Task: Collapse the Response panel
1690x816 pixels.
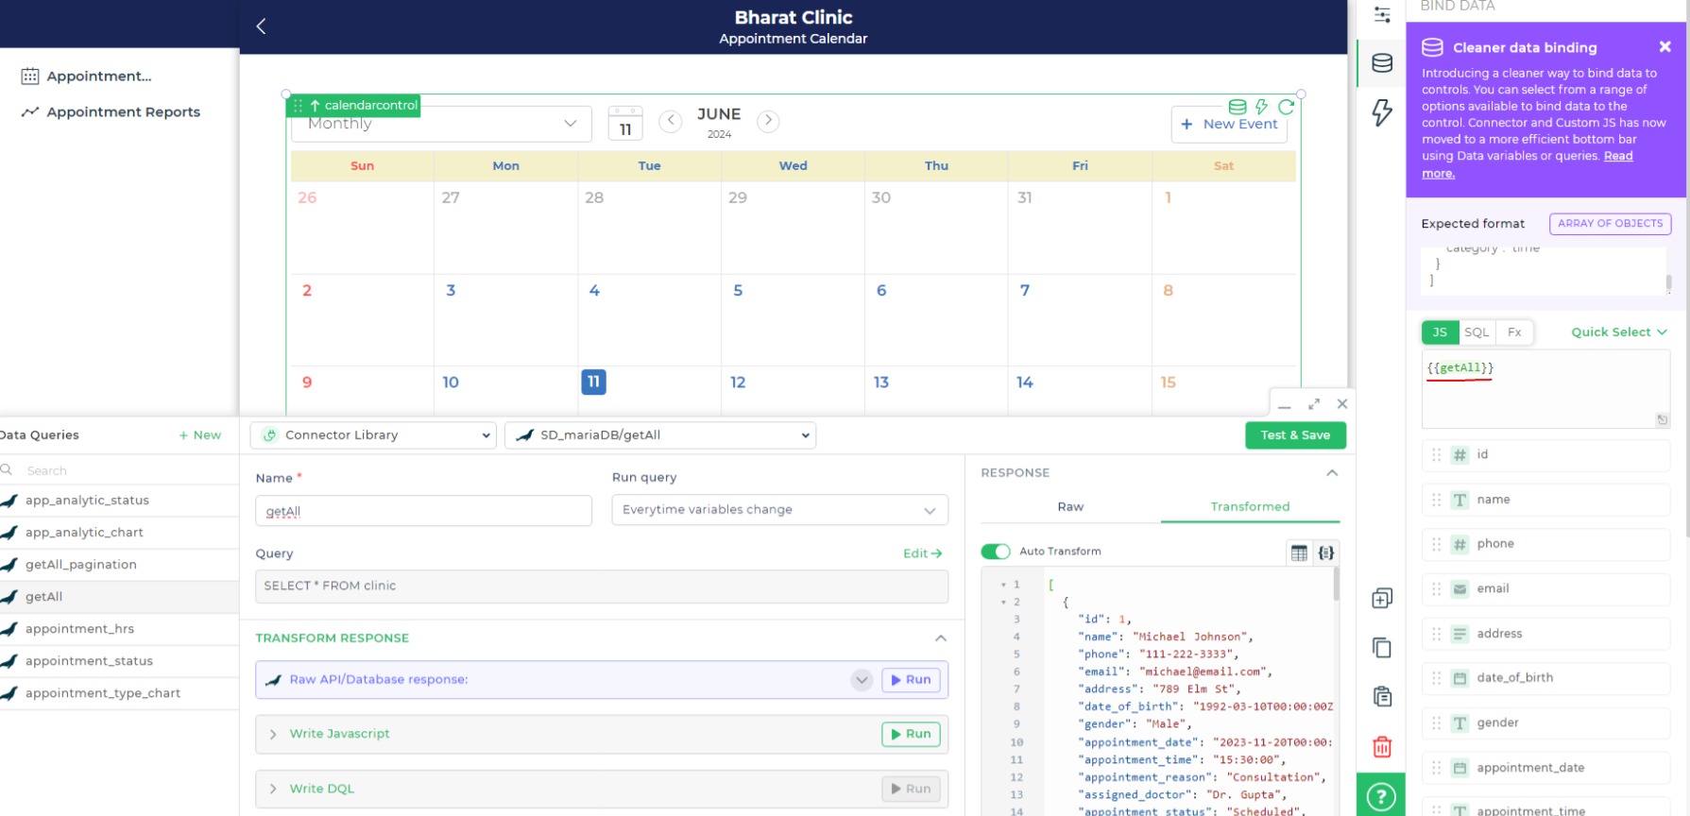Action: (1332, 472)
